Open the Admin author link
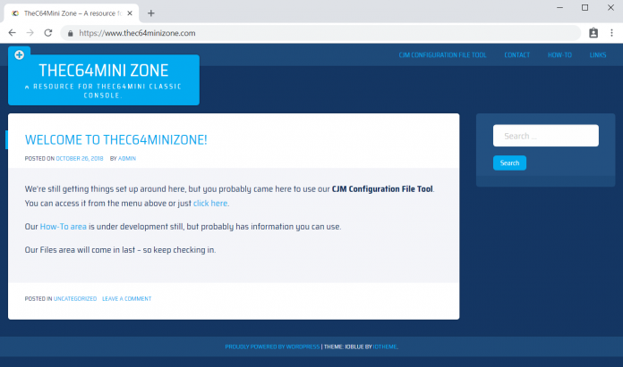Viewport: 623px width, 367px height. pos(127,159)
